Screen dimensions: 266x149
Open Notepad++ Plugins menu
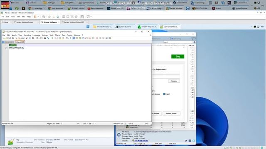pos(69,35)
